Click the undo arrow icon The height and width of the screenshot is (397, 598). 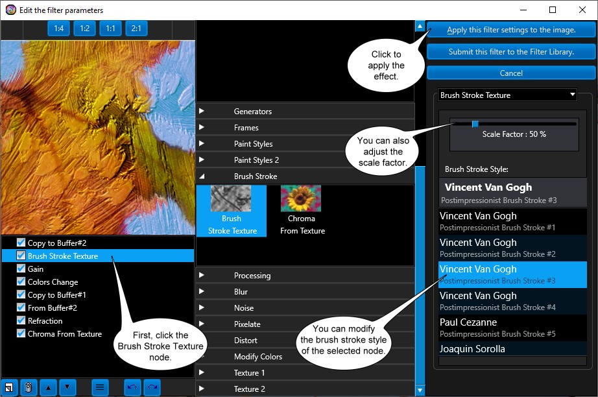[132, 387]
